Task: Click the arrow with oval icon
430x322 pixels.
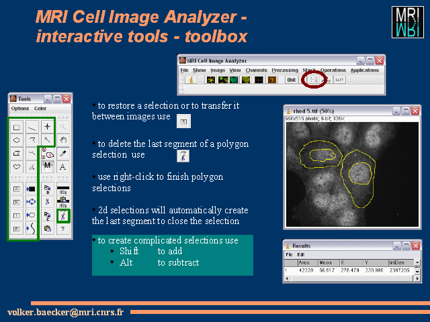Action: pos(31,215)
